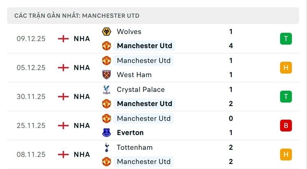
Task: Click the West Ham club crest
Action: 106,75
